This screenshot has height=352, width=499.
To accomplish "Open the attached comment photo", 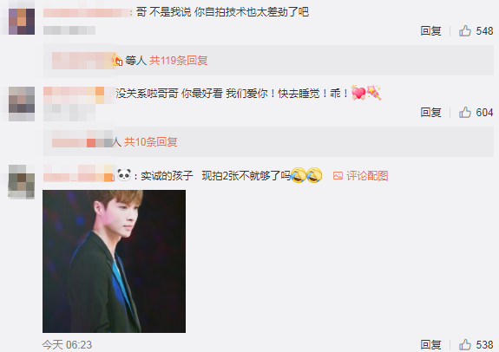I will (x=114, y=261).
